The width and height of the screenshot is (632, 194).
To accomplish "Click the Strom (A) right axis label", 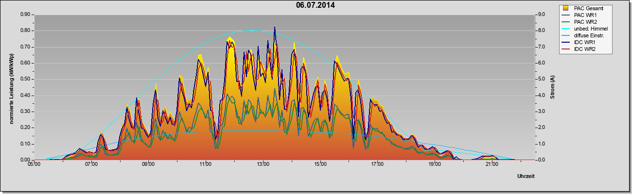I will click(x=552, y=87).
